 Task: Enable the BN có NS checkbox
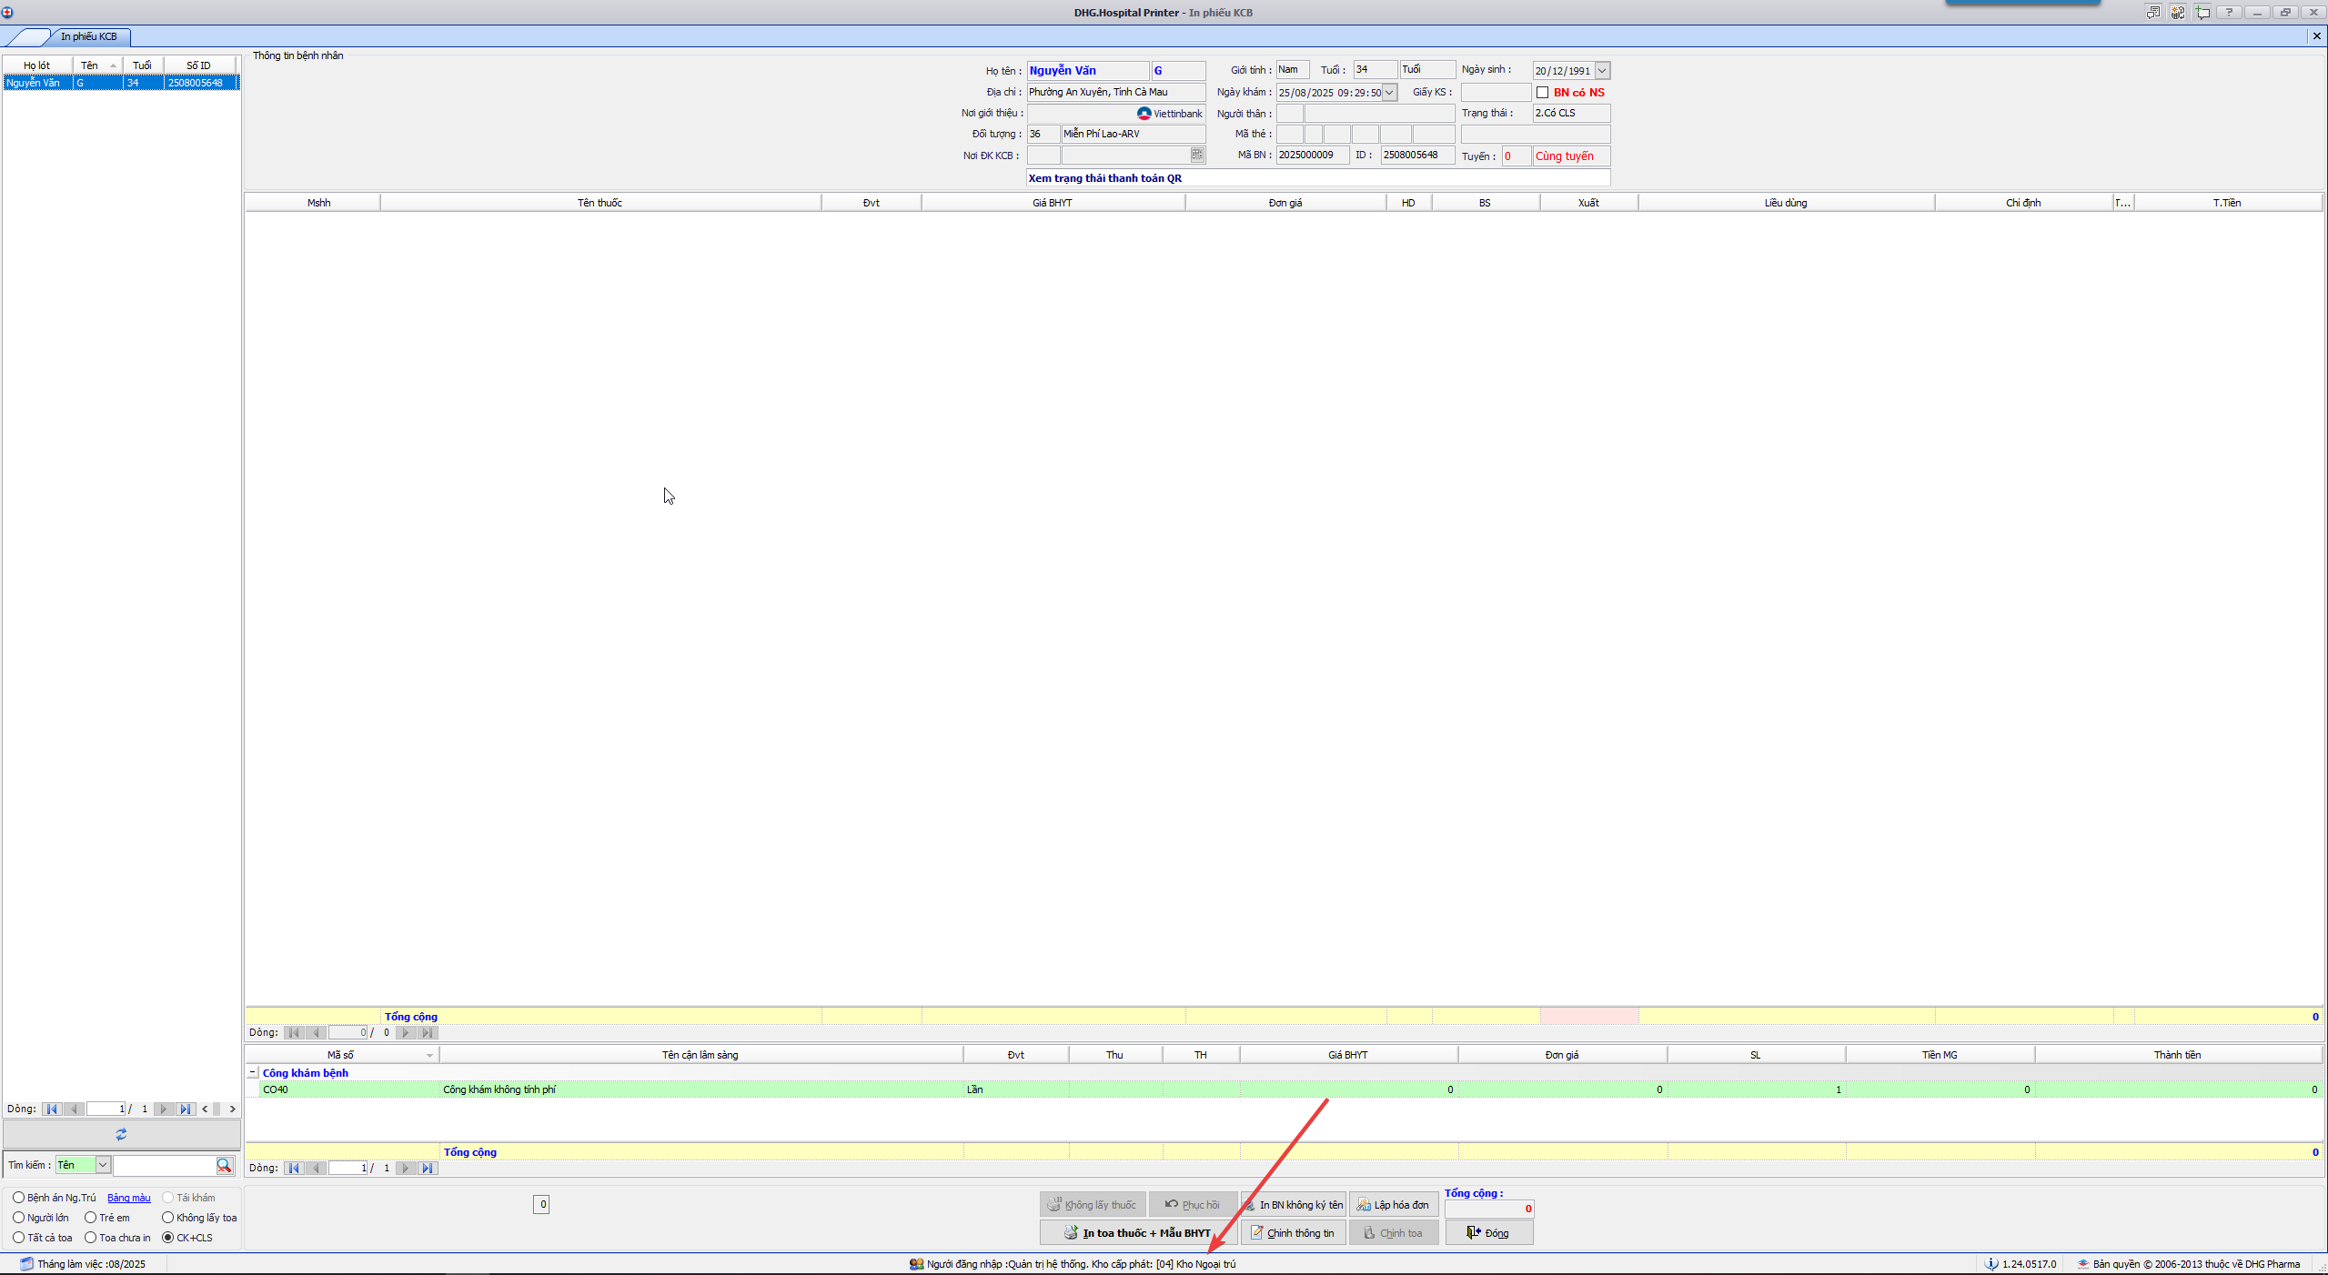tap(1542, 92)
